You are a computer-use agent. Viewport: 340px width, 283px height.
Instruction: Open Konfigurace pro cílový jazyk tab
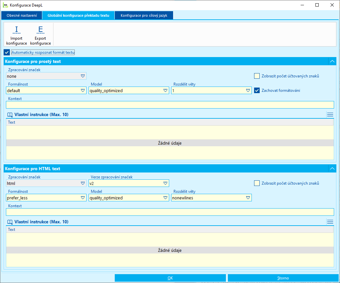coord(144,15)
